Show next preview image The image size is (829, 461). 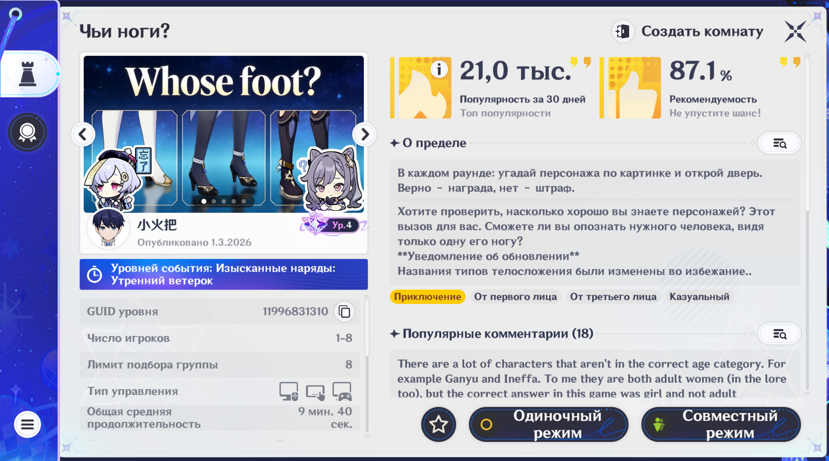tap(364, 135)
